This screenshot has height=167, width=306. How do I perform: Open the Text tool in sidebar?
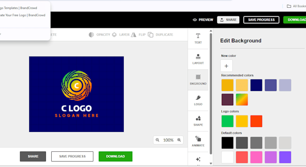[x=198, y=38]
